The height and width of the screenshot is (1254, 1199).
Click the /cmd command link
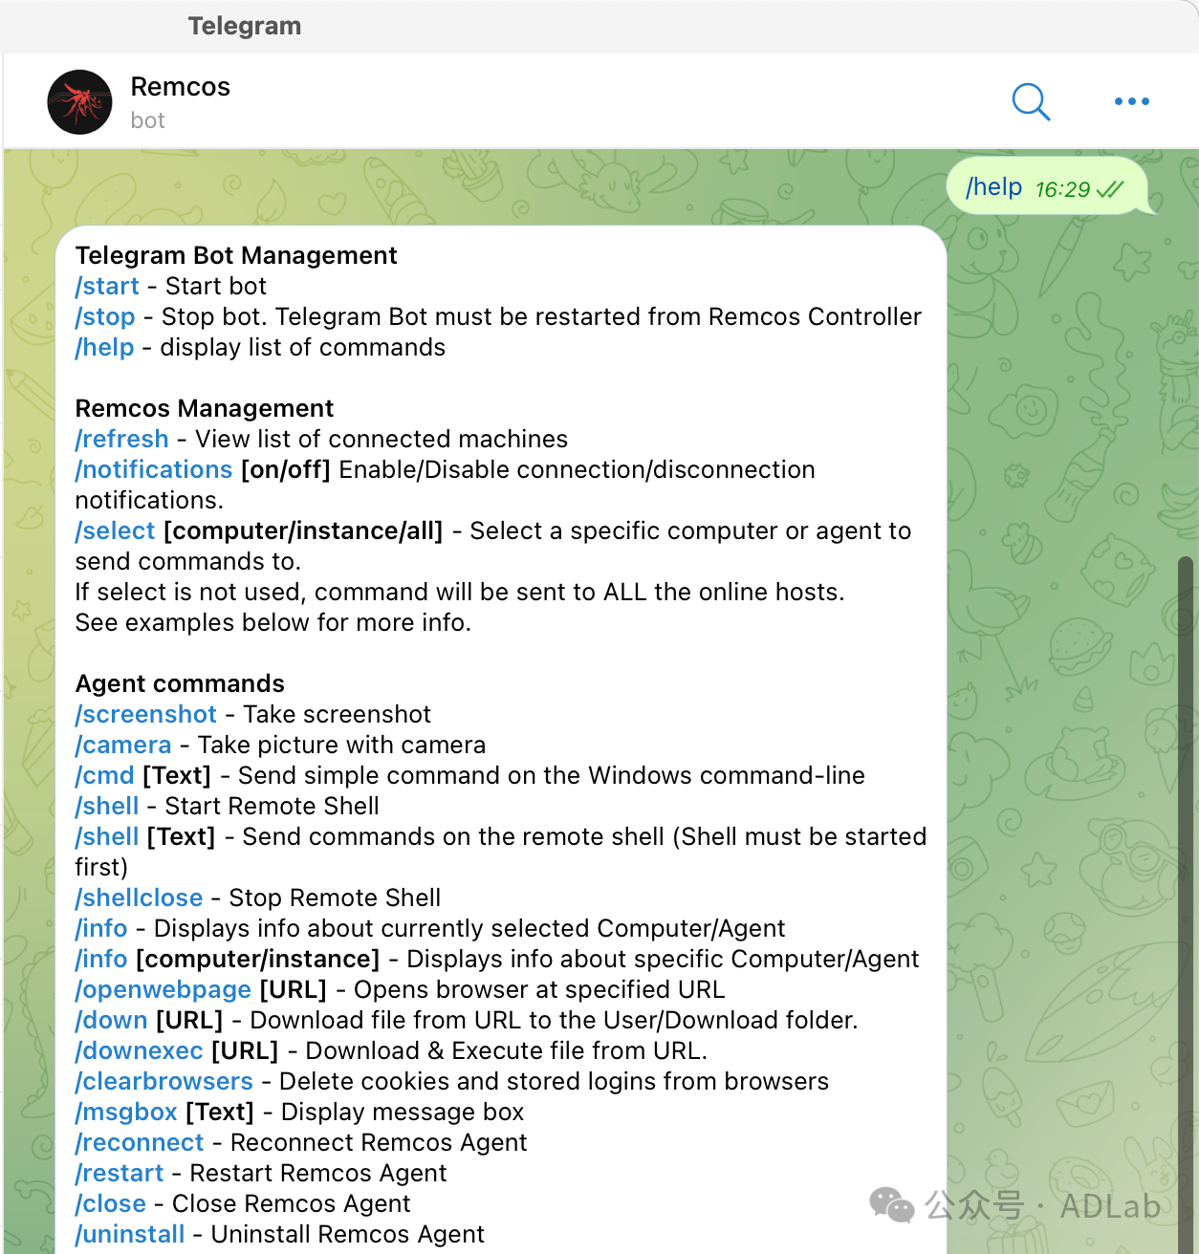click(105, 775)
